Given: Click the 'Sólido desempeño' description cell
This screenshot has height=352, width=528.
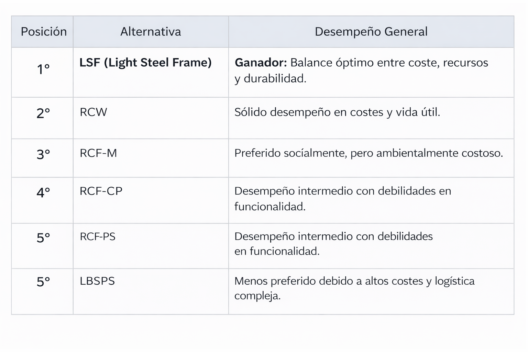Looking at the screenshot, I should click(x=337, y=112).
